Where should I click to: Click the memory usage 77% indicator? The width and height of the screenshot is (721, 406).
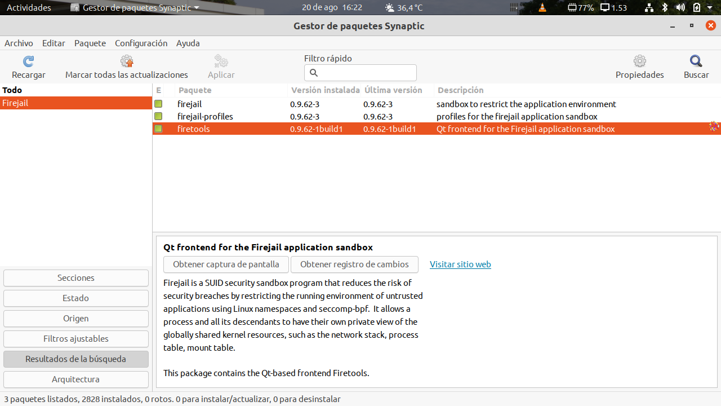click(x=581, y=8)
